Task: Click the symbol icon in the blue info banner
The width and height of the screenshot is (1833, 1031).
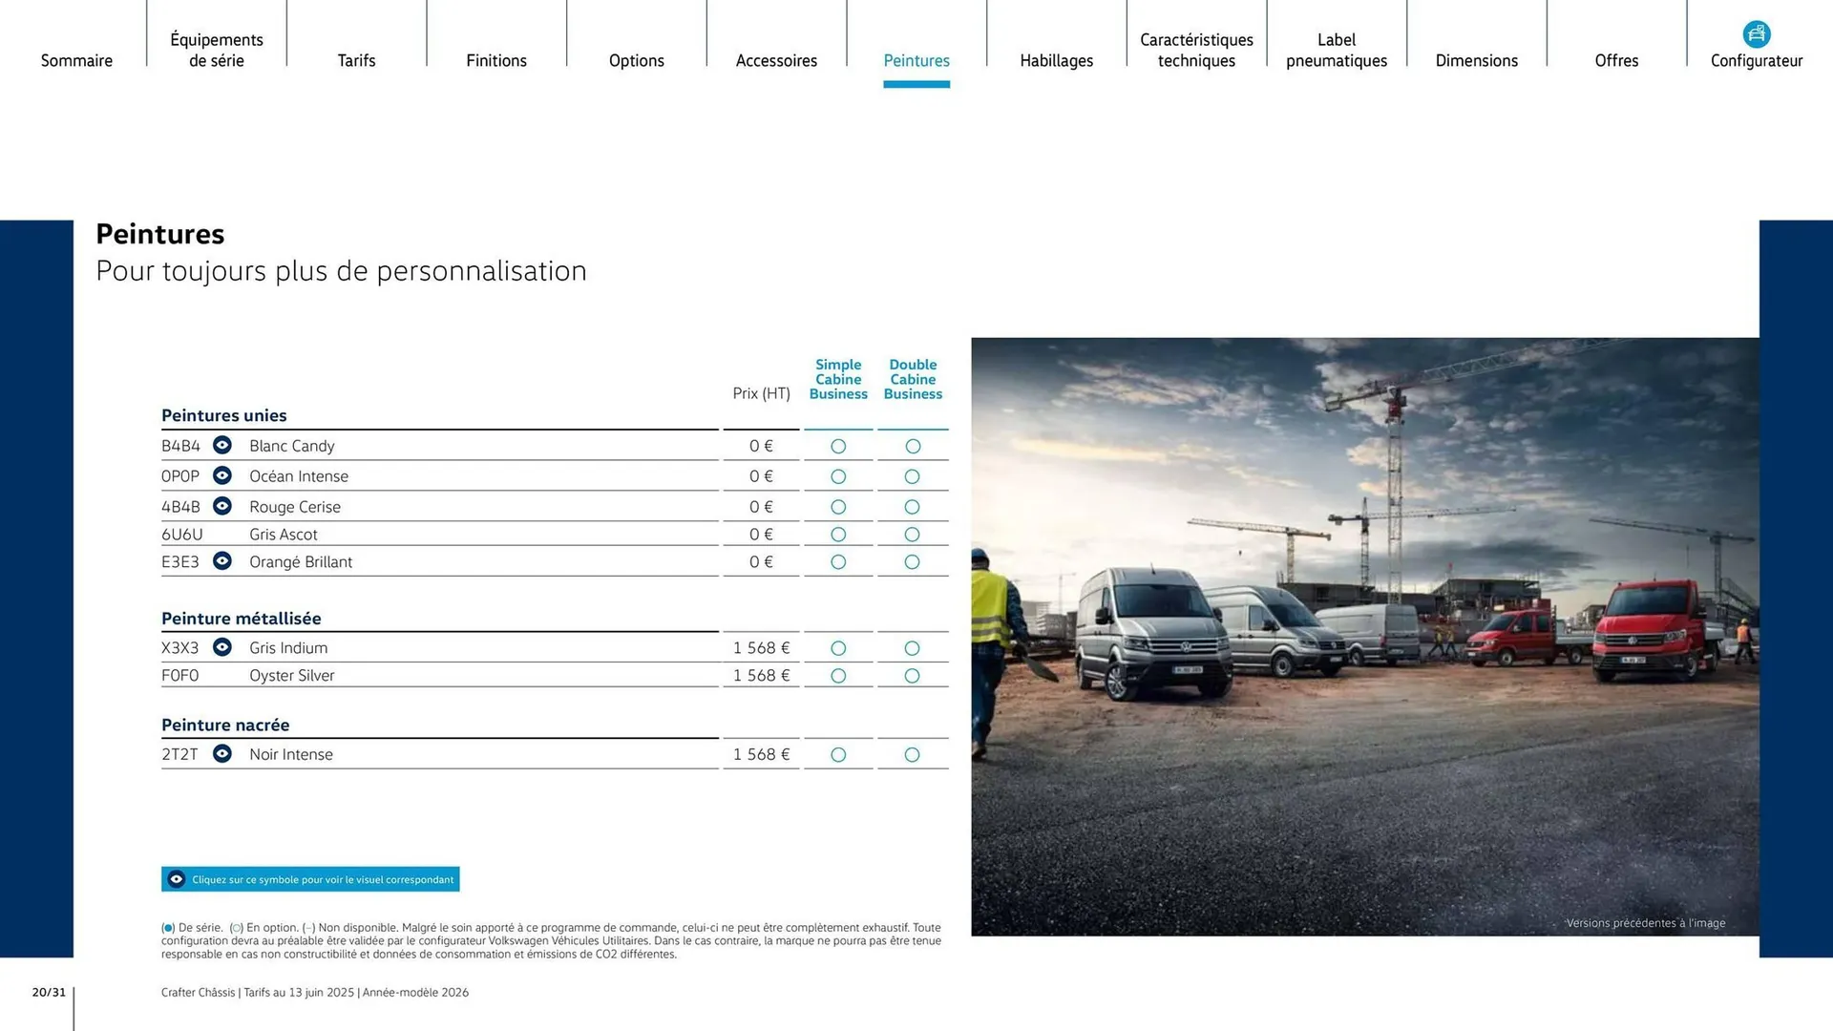Action: (x=176, y=878)
